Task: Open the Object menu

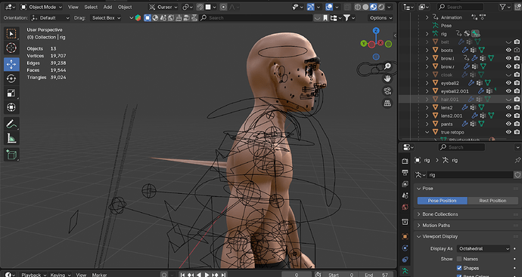Action: pos(125,7)
